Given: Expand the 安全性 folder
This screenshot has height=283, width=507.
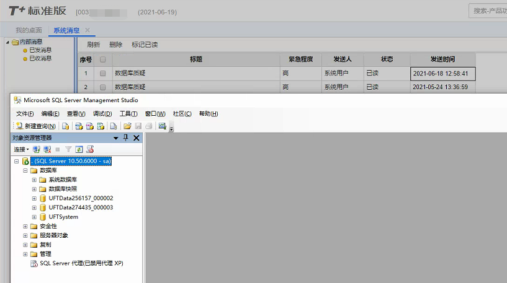Looking at the screenshot, I should point(25,226).
